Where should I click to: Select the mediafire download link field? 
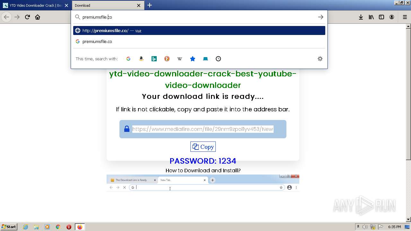(x=203, y=129)
